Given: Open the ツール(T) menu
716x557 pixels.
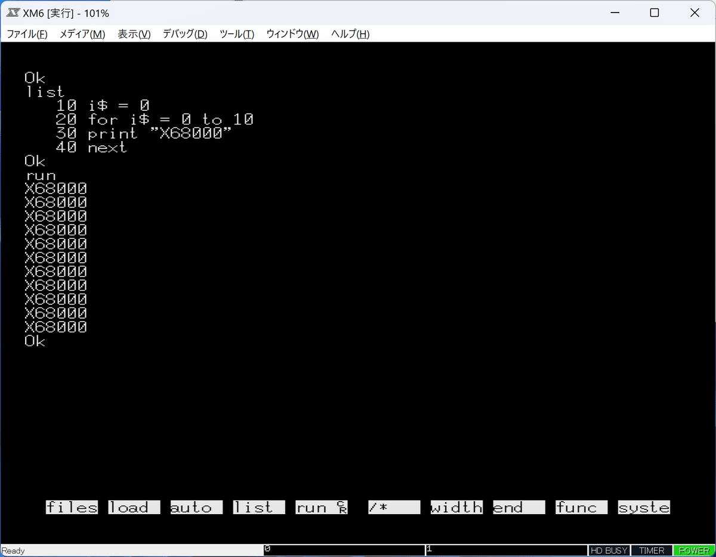Looking at the screenshot, I should (237, 34).
